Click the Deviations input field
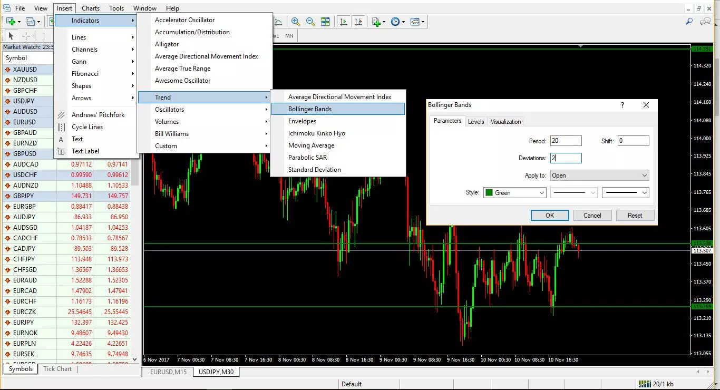This screenshot has height=390, width=720. [566, 158]
